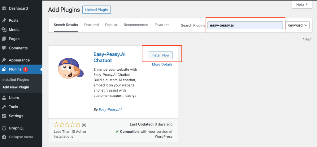The height and width of the screenshot is (147, 317).
Task: Expand the Help dropdown panel
Action: point(302,5)
